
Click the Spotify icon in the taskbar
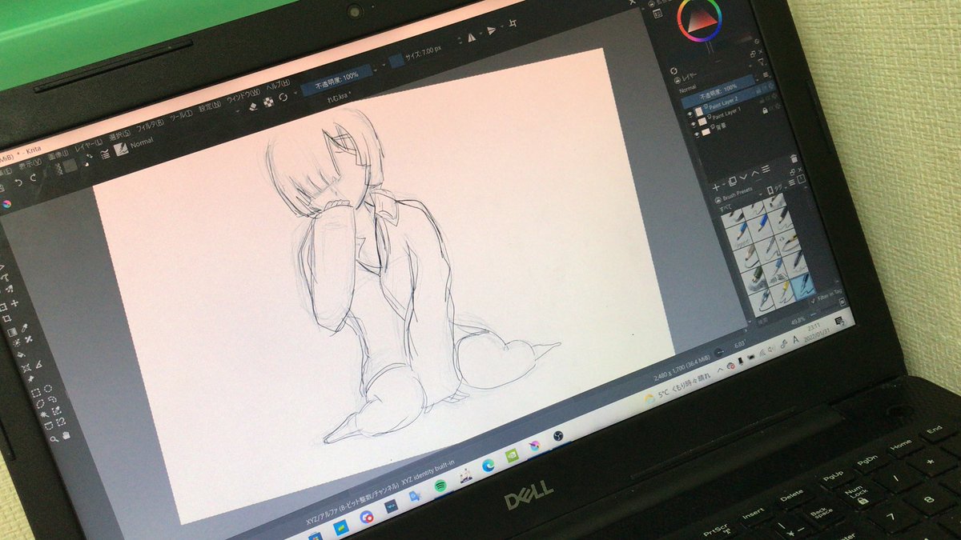pyautogui.click(x=440, y=486)
